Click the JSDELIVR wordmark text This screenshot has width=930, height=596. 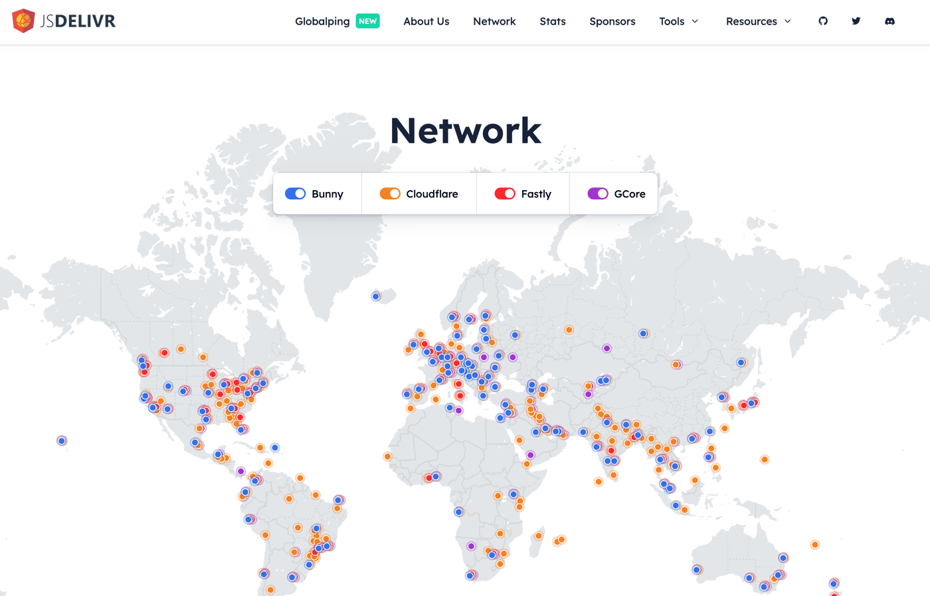click(78, 21)
